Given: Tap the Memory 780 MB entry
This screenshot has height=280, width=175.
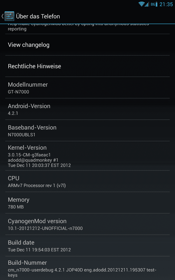Looking at the screenshot, I should 88,202.
